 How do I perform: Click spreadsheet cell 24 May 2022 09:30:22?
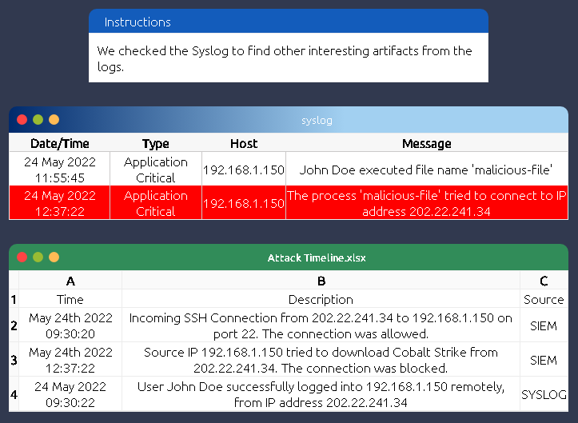click(x=70, y=394)
